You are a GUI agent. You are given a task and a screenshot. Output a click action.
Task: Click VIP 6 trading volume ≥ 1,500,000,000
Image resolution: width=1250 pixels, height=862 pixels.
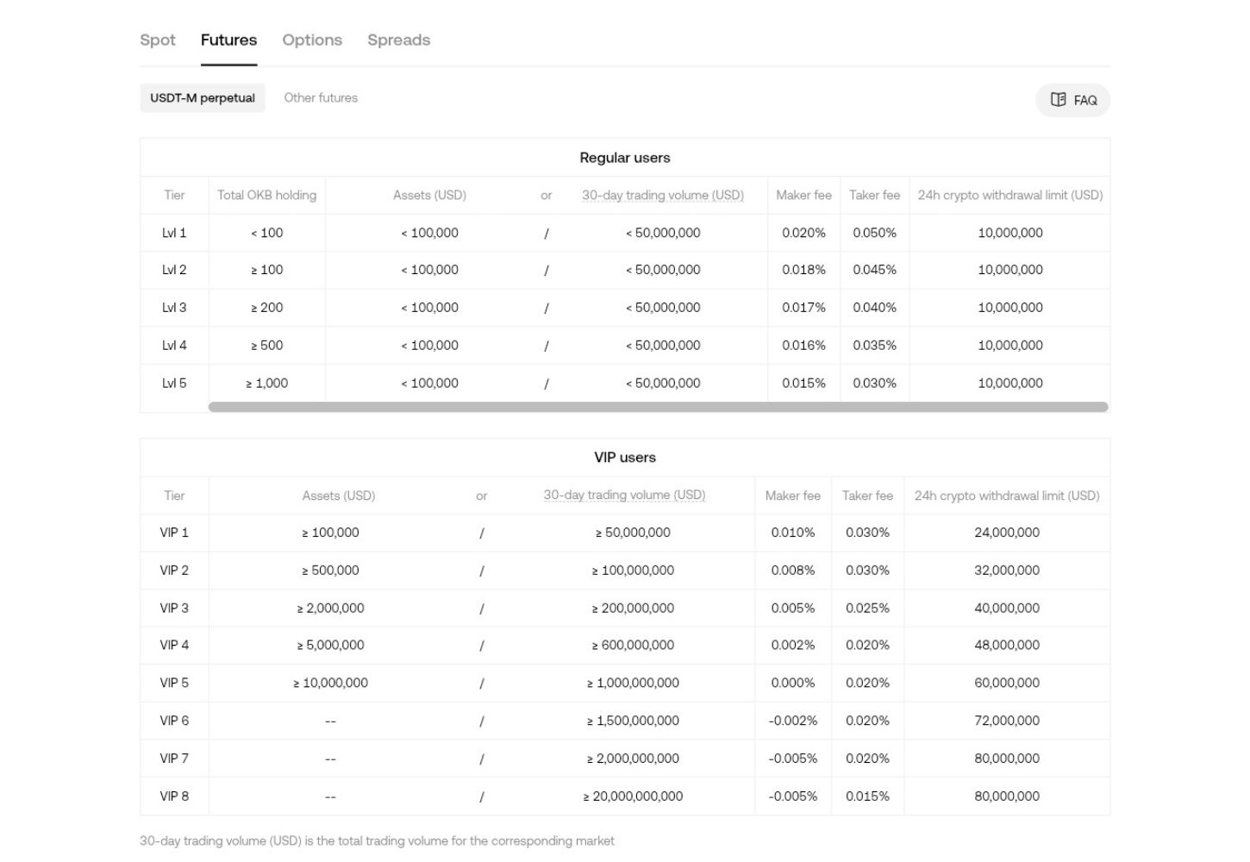click(633, 721)
